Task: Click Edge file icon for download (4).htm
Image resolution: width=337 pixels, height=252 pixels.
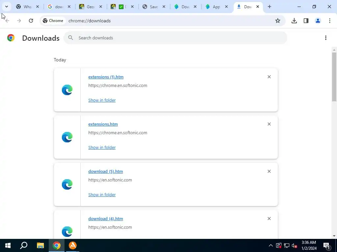Action: [x=67, y=232]
